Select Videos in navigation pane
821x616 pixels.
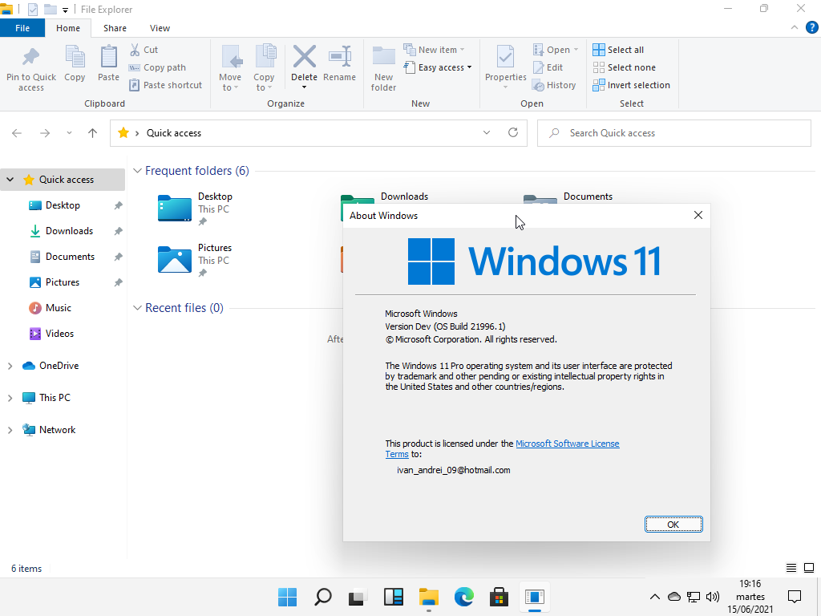51,334
